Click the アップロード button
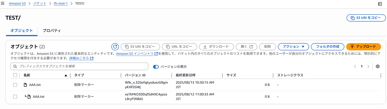 tap(364, 47)
